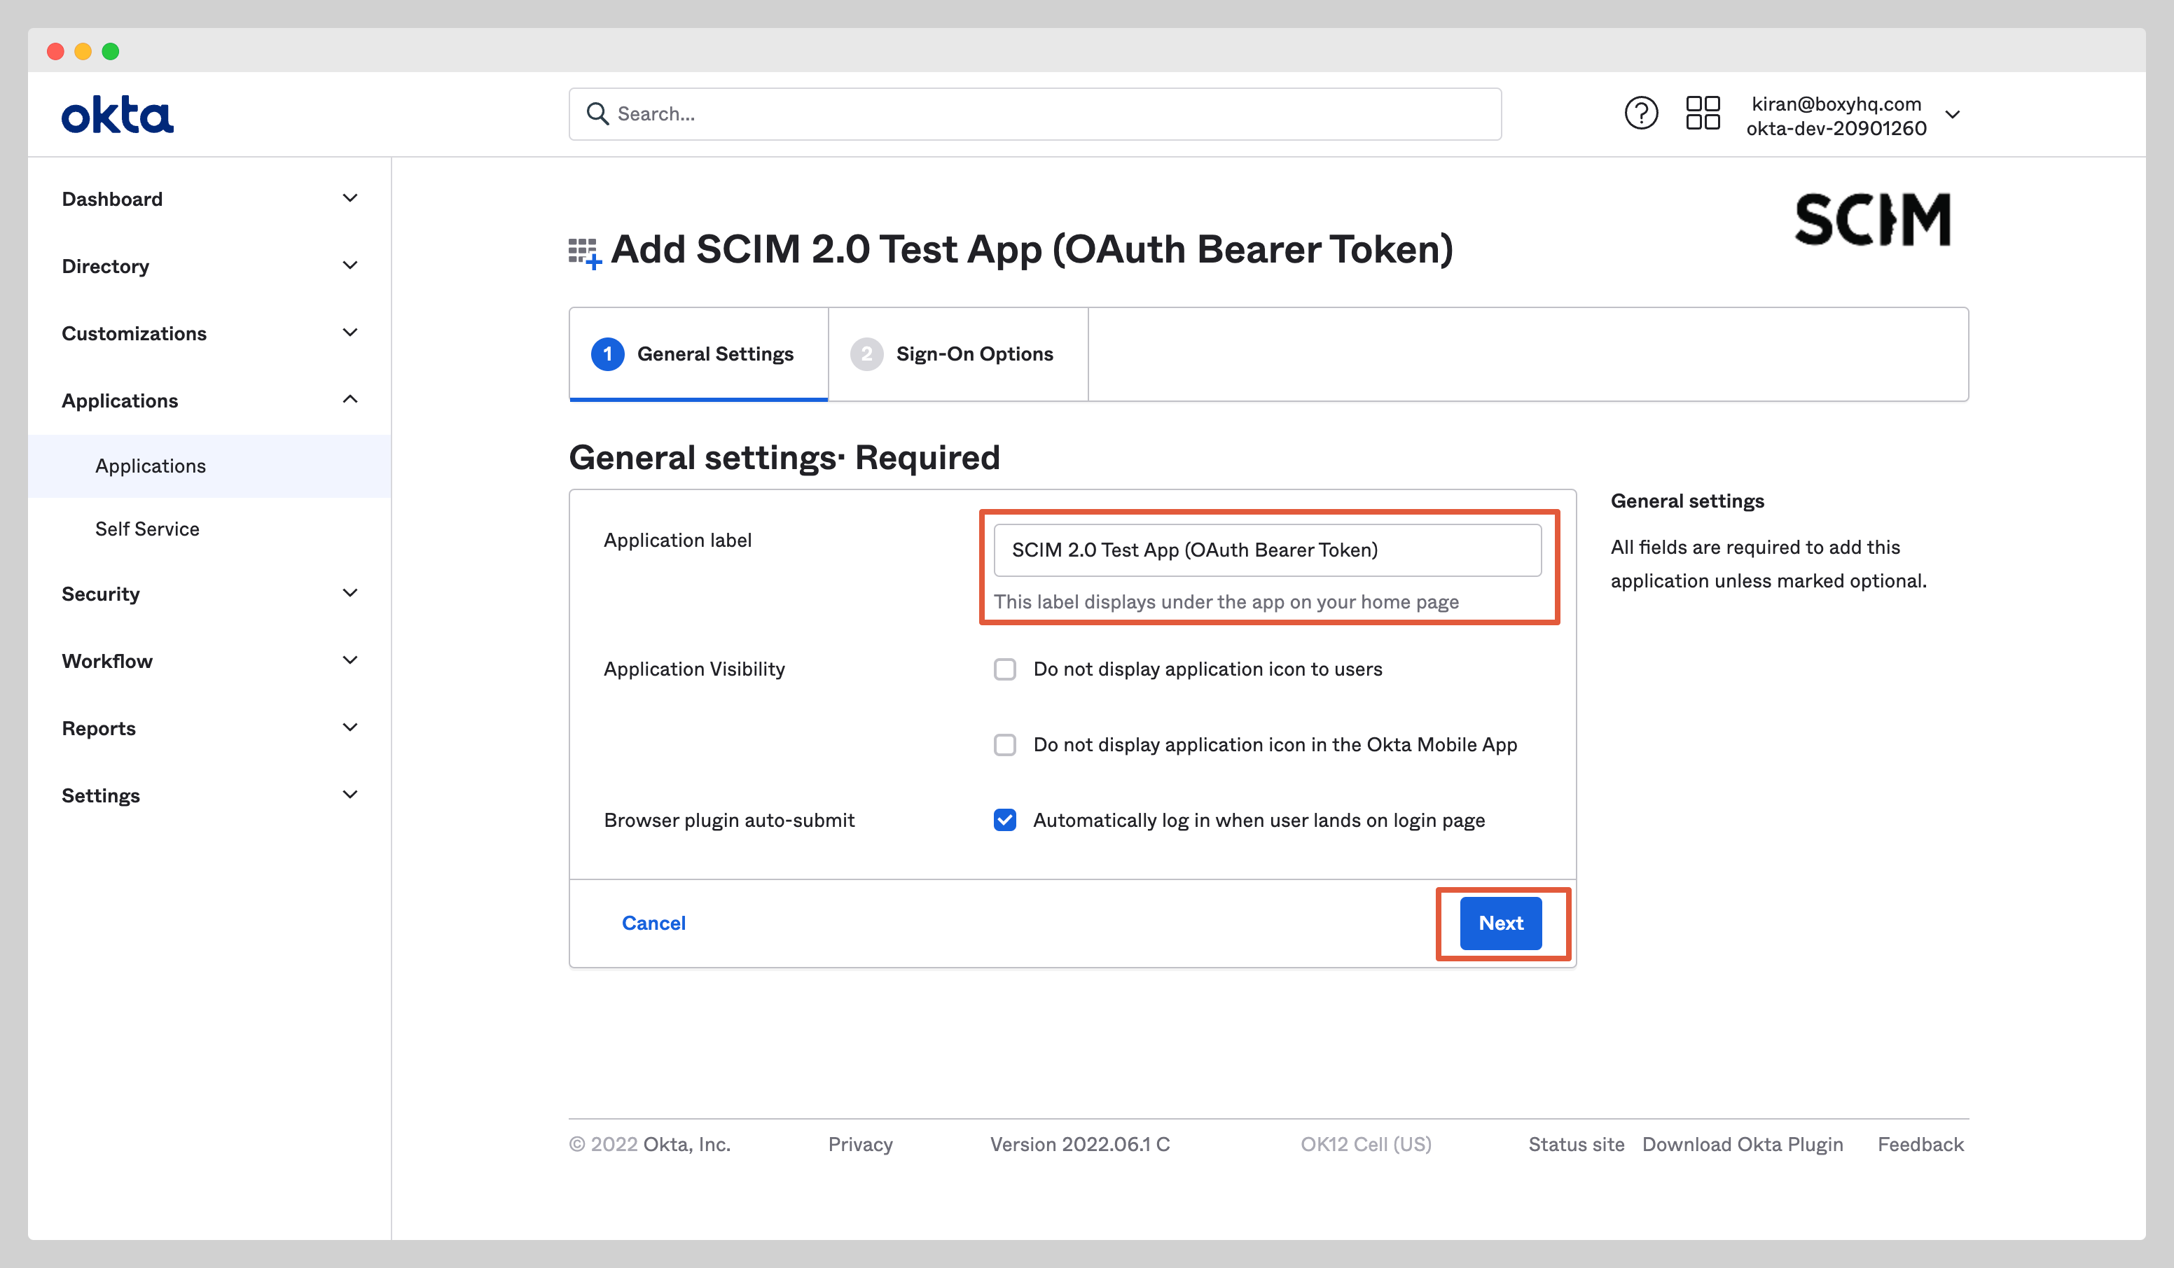This screenshot has height=1268, width=2174.
Task: Click the search magnifier icon
Action: 597,113
